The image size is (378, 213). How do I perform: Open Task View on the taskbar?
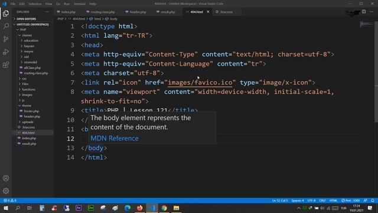30,208
